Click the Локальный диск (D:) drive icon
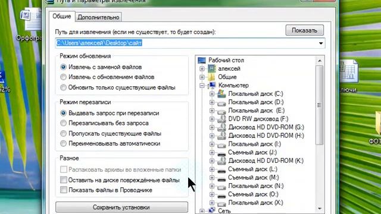Screen dimensions: 381x214 click(221, 103)
